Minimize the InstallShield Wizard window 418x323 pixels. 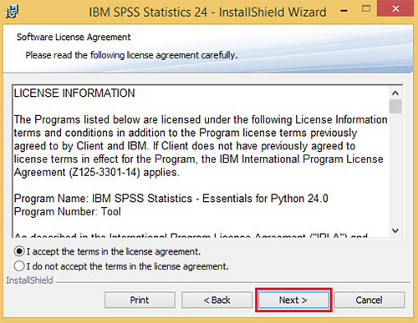(344, 11)
